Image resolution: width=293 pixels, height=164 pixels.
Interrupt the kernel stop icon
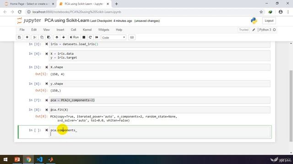tap(84, 37)
